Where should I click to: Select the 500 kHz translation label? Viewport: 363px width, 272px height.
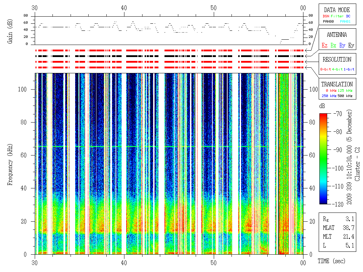[x=345, y=96]
